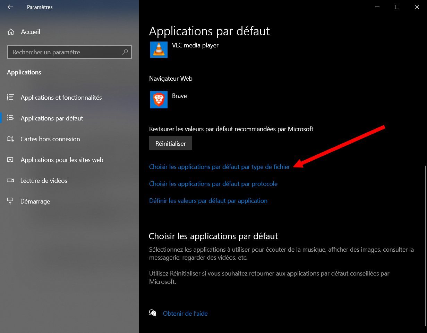Click the Applications pour les sites web icon
The image size is (427, 333).
(10, 160)
